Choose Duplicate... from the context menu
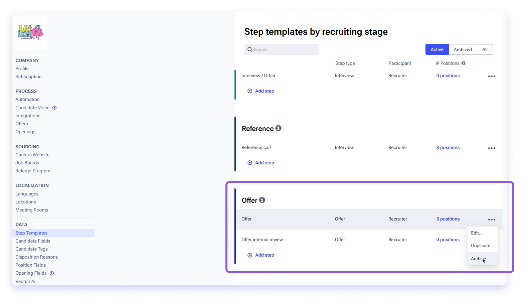The height and width of the screenshot is (301, 526). point(483,246)
